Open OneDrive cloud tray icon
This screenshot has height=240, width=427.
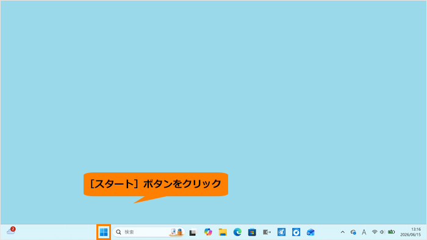[353, 232]
